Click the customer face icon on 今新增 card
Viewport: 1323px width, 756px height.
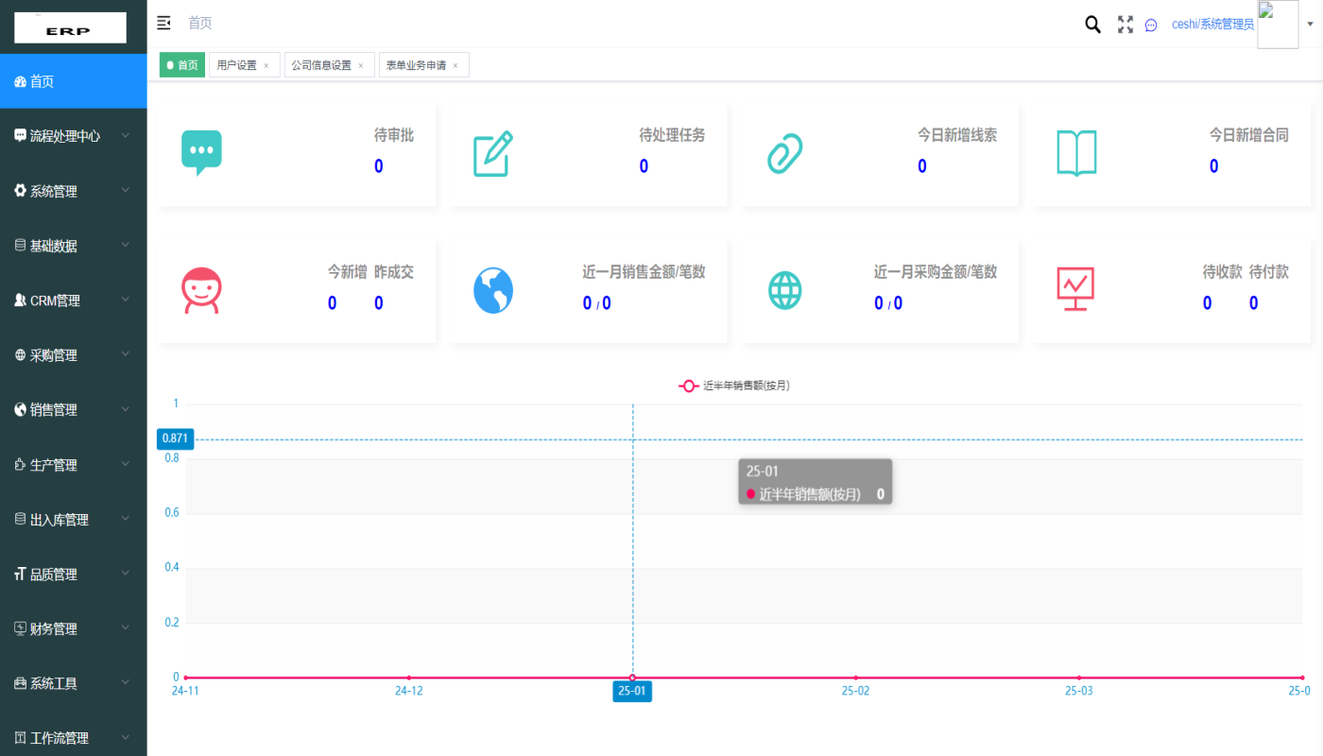[201, 290]
